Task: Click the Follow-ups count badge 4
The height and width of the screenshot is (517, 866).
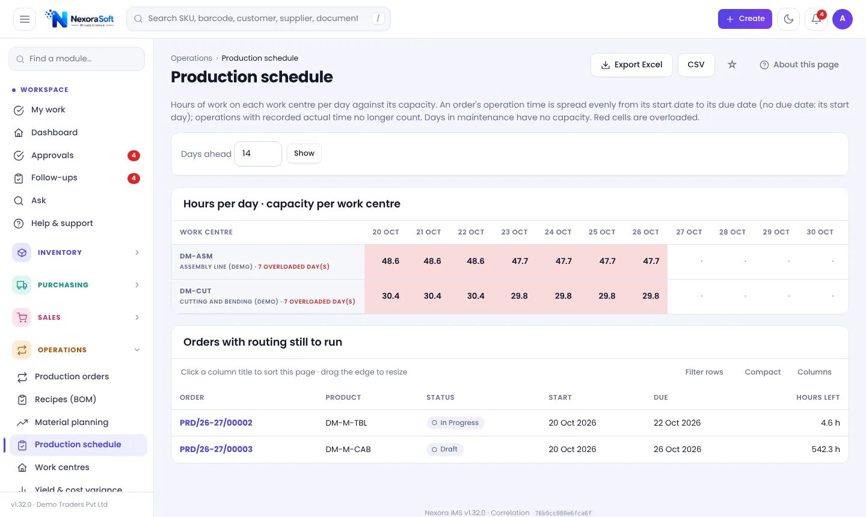Action: coord(134,179)
